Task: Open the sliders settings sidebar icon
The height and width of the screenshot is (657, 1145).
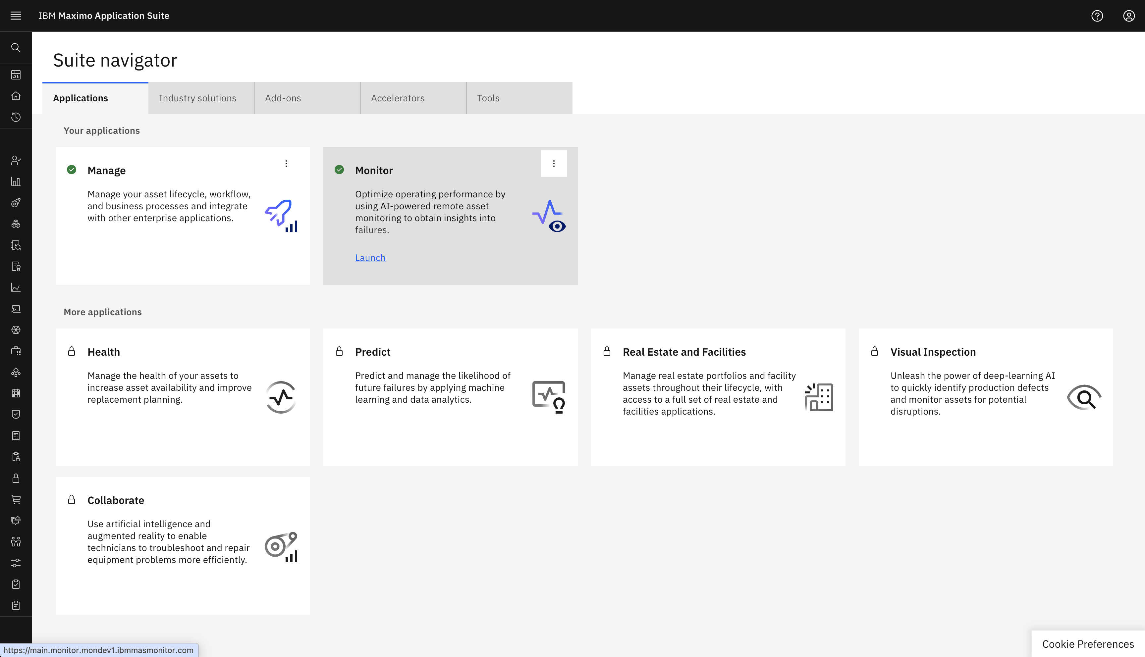Action: point(16,563)
